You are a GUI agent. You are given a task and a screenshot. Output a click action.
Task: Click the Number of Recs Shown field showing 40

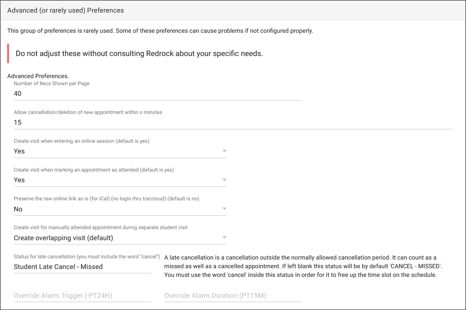[x=157, y=94]
